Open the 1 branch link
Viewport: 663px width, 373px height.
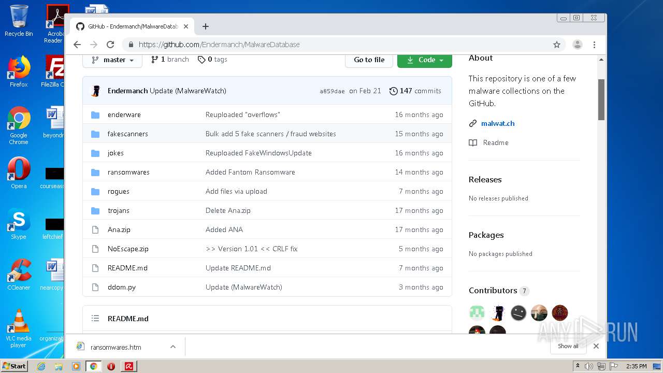coord(170,60)
